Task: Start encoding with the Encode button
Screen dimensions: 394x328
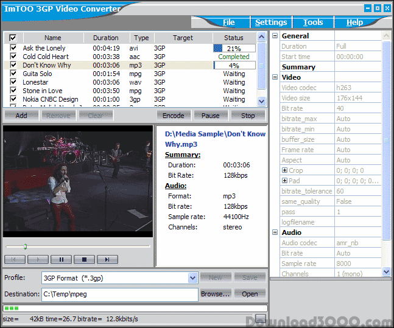Action: point(174,116)
